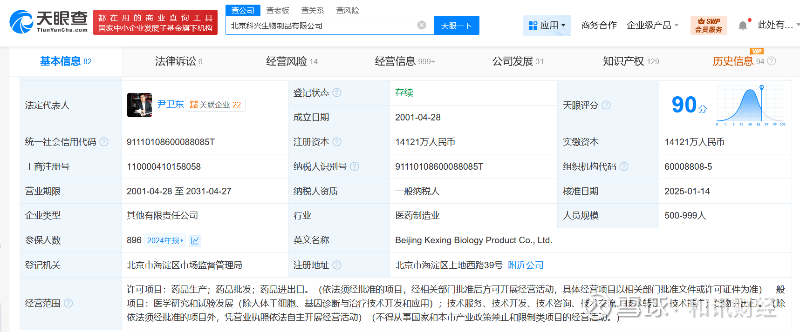Click help icon beside 天眼评分

[x=606, y=105]
